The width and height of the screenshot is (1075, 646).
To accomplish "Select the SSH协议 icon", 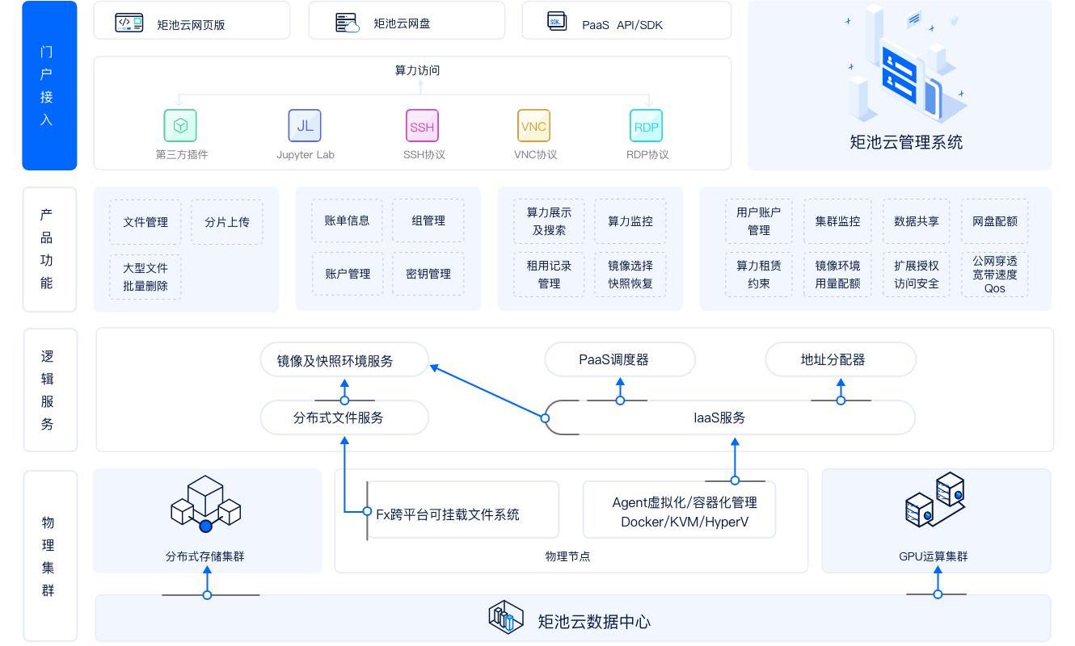I will coord(422,126).
